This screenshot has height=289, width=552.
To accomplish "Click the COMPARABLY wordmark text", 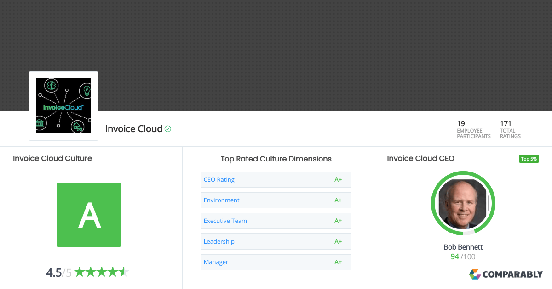I will (x=512, y=275).
